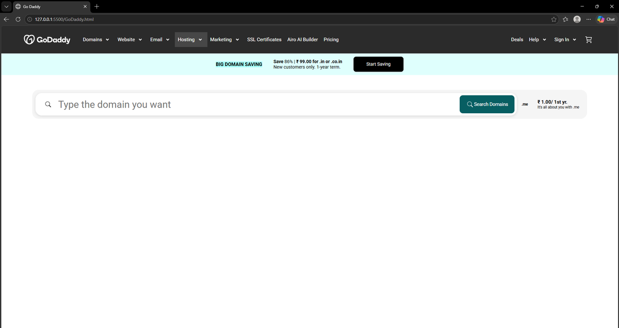Screen dimensions: 619x328
Task: Click 'New customers only. 1-year term.' text
Action: point(307,67)
